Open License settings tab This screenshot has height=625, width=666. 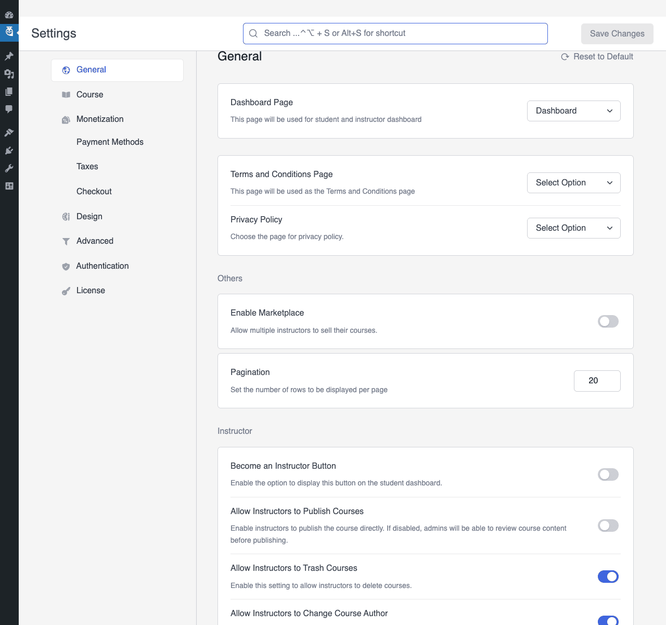(x=117, y=291)
